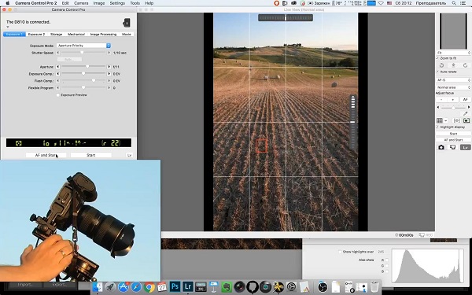Click the camera body icon beside connection status
472x295 pixels.
click(x=127, y=23)
